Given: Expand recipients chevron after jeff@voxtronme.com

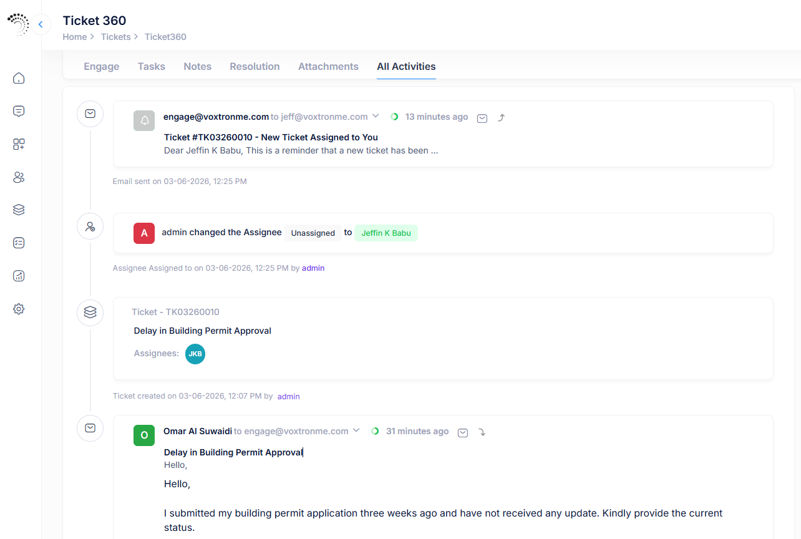Looking at the screenshot, I should 376,116.
